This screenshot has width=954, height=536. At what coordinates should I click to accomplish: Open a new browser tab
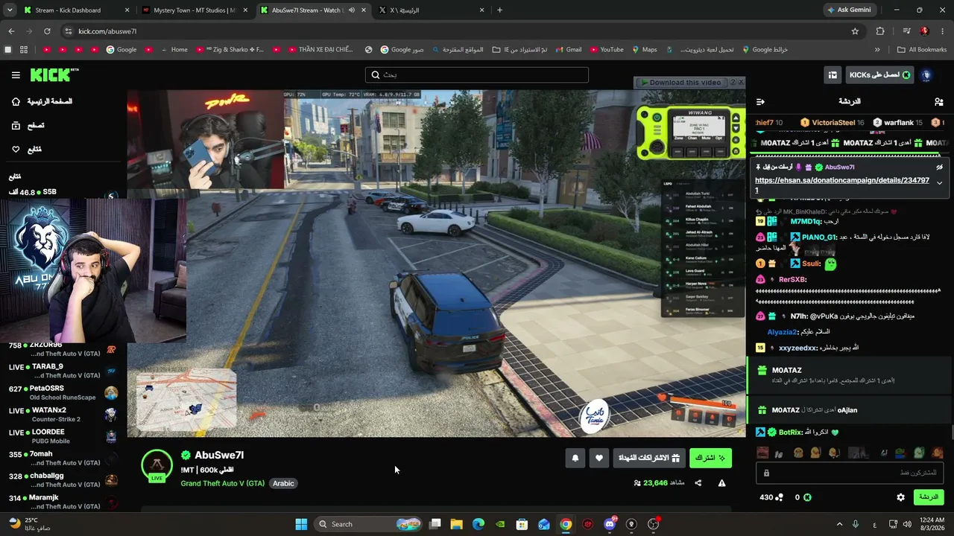coord(499,10)
